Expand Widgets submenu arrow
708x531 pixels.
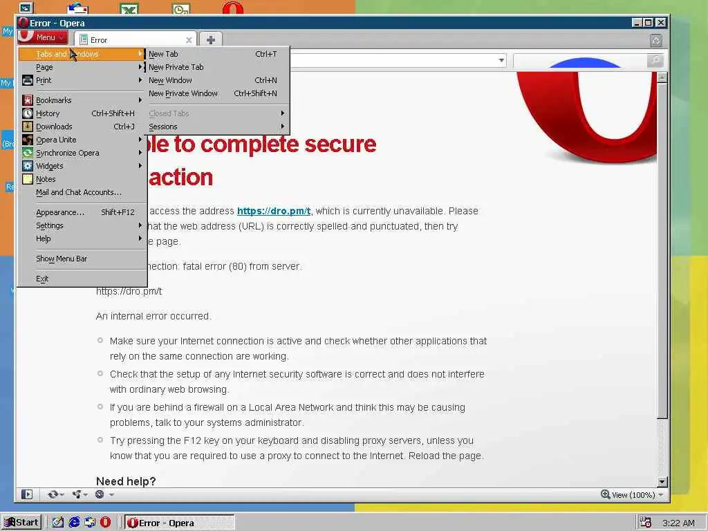coord(140,166)
